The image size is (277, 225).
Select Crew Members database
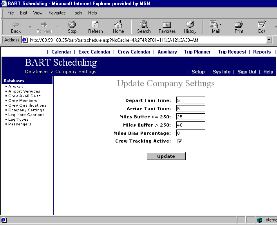click(23, 101)
